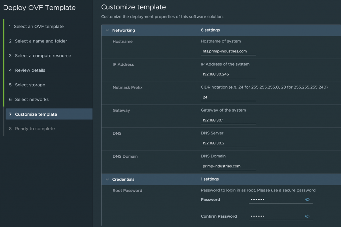Focus the root Password input box
The image size is (341, 227).
click(x=276, y=199)
